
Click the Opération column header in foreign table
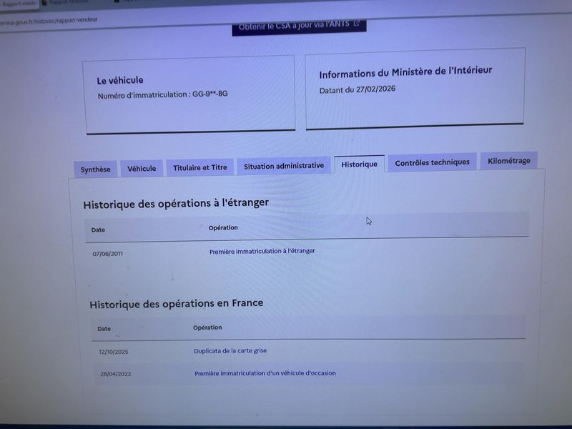pyautogui.click(x=223, y=227)
